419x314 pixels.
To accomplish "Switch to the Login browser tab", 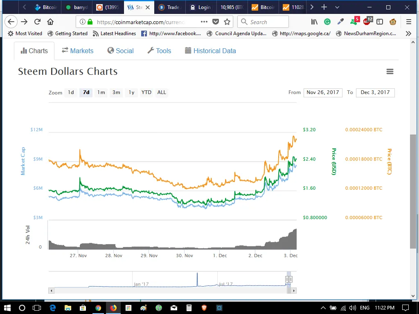I will (x=200, y=7).
